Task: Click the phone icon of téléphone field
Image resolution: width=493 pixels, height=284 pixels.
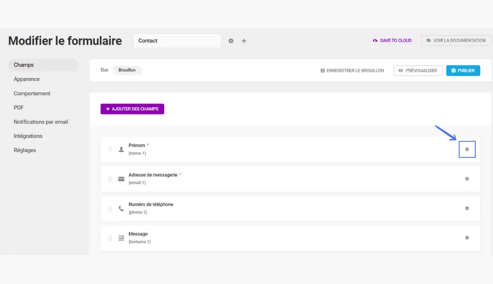Action: 121,208
